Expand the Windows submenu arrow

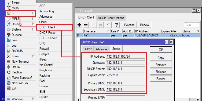pos(33,99)
